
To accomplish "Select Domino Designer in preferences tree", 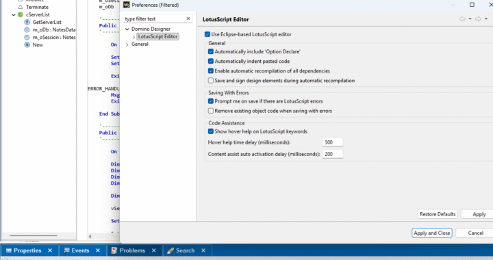I will 151,29.
